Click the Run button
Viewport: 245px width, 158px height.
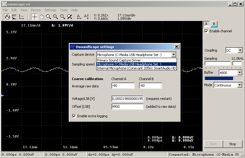pyautogui.click(x=214, y=144)
